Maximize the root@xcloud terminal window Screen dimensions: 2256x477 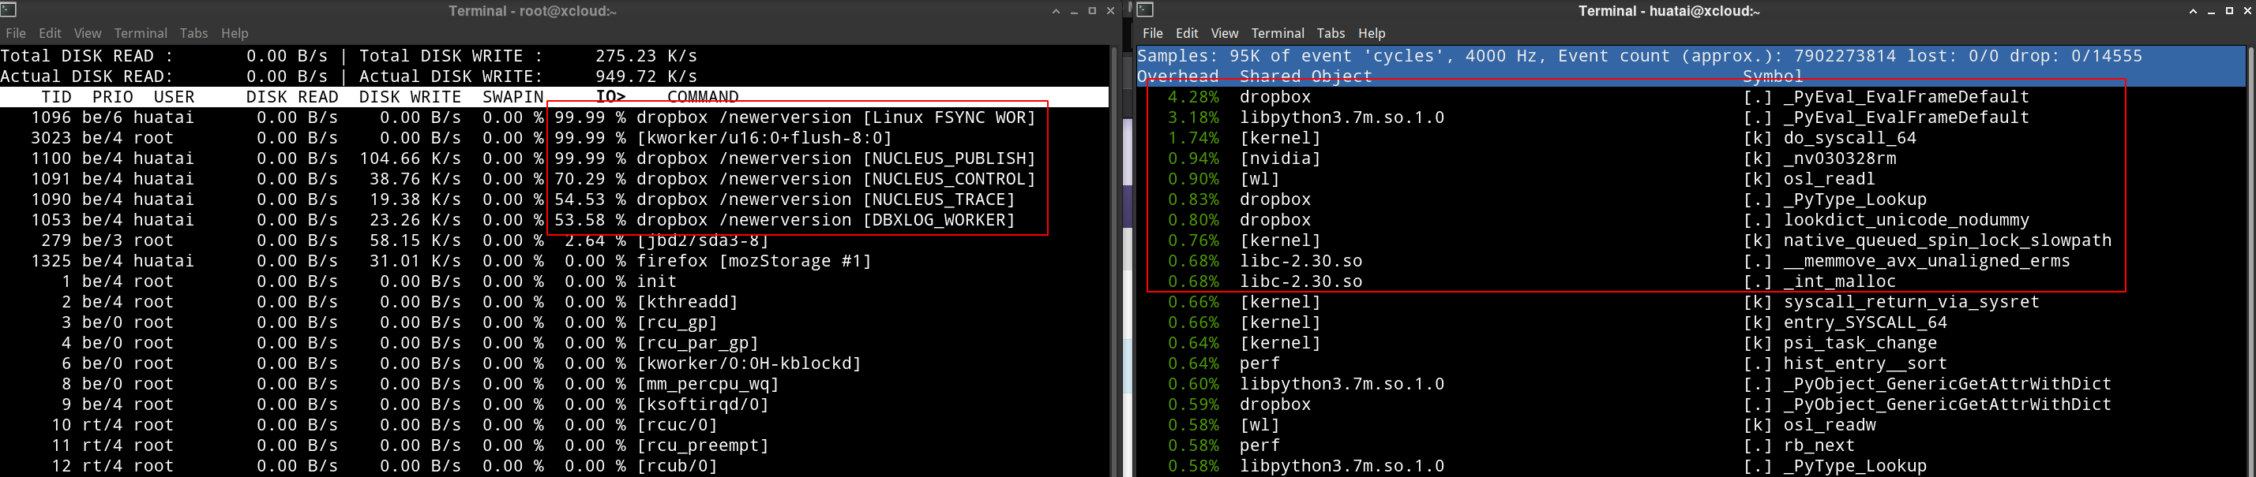click(x=1092, y=11)
